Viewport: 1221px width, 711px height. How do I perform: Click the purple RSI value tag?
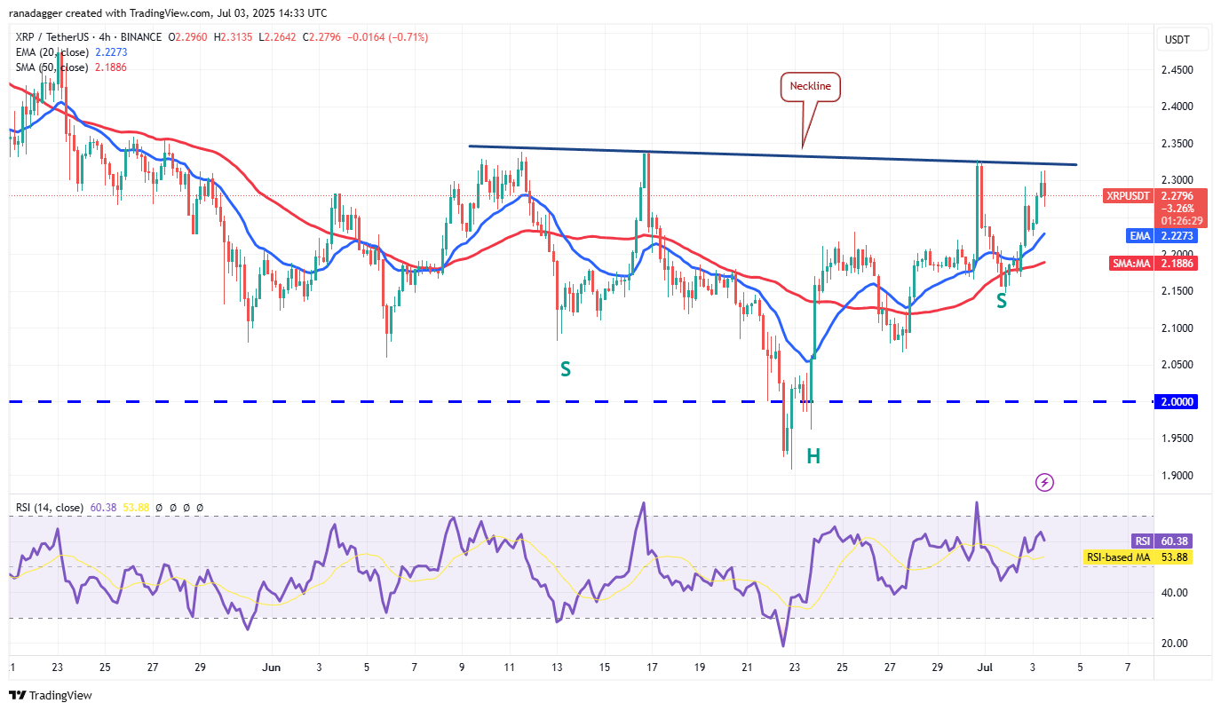coord(1142,541)
